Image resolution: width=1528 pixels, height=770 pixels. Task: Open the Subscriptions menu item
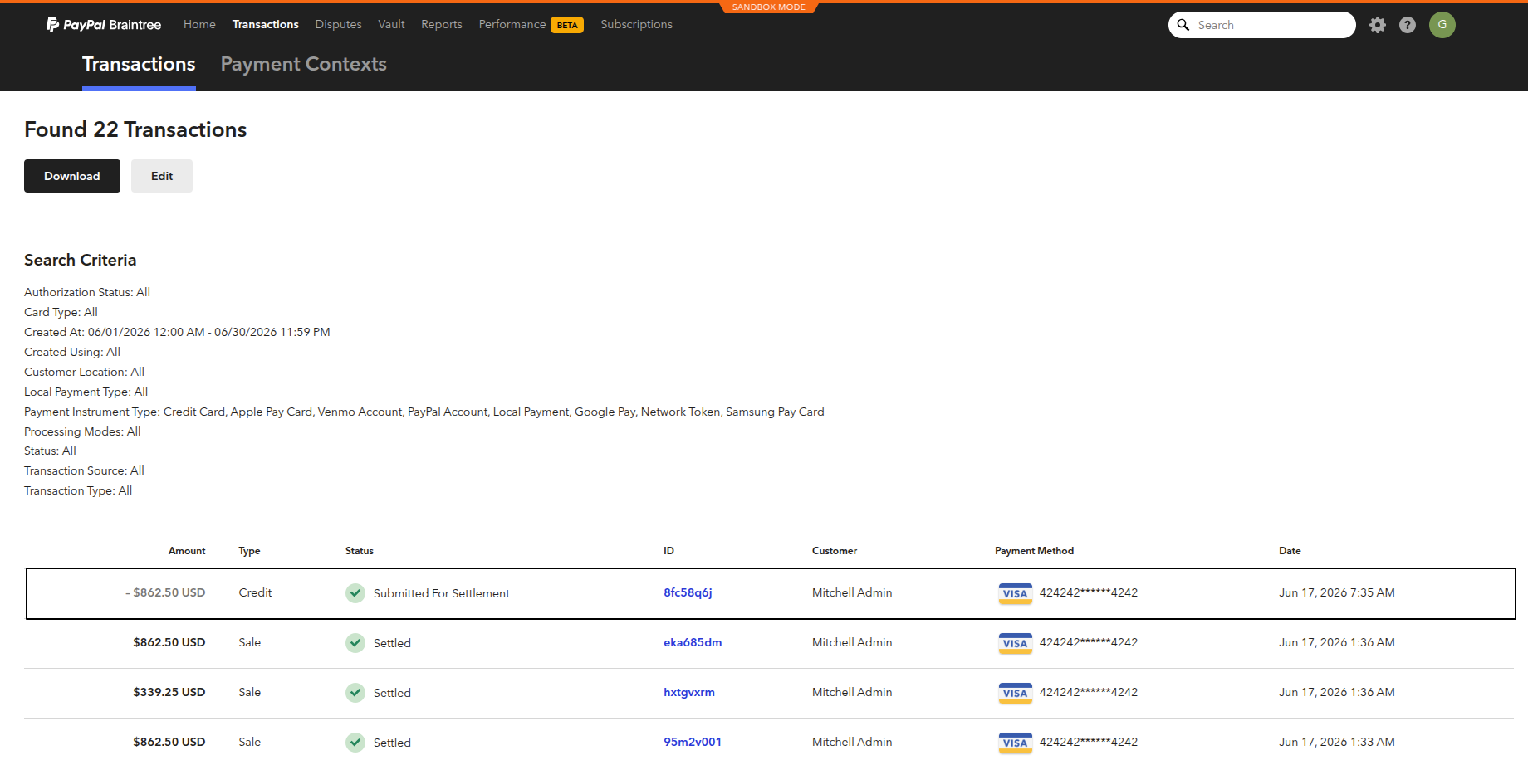point(637,24)
